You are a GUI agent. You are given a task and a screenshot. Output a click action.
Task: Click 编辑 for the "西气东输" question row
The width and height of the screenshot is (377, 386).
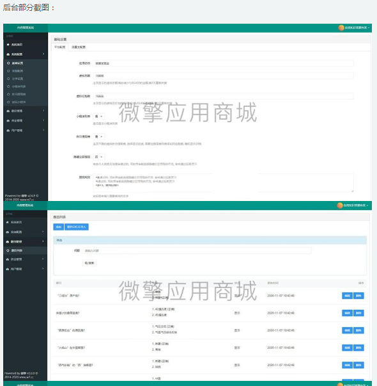click(347, 365)
